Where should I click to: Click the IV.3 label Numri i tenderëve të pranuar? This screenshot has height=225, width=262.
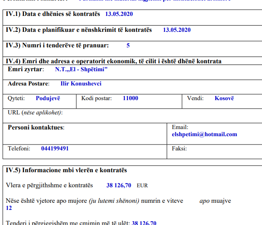(57, 45)
